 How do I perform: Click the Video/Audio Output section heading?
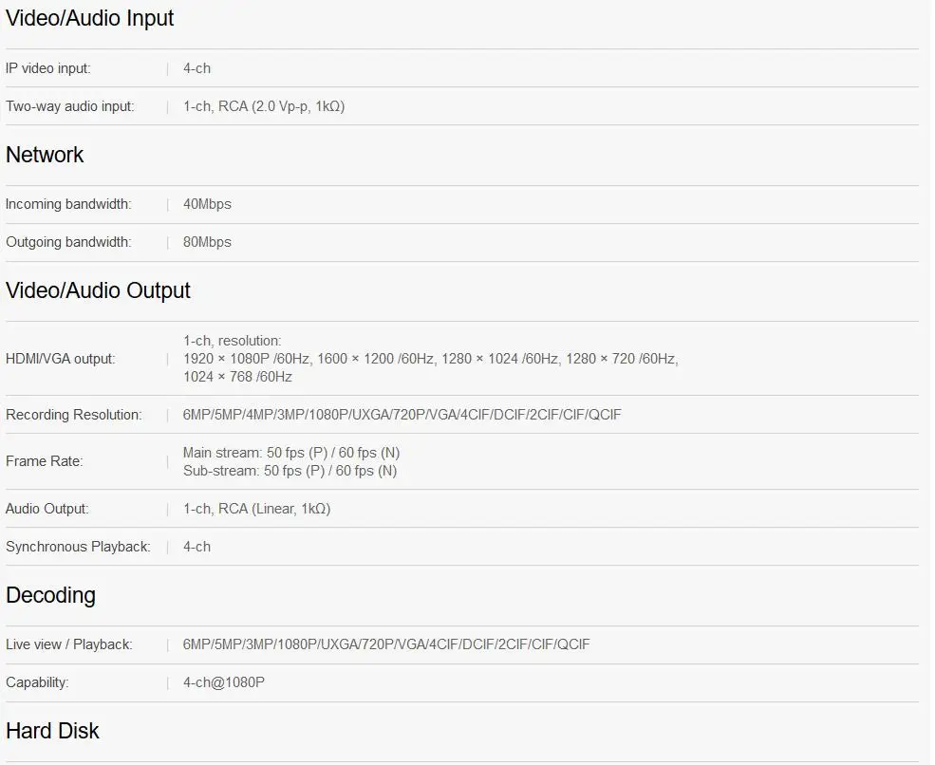(98, 291)
